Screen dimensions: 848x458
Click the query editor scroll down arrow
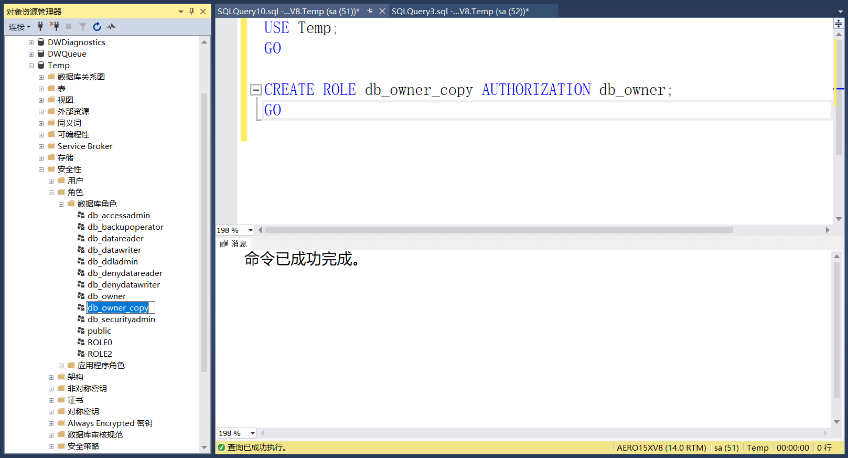[x=839, y=219]
